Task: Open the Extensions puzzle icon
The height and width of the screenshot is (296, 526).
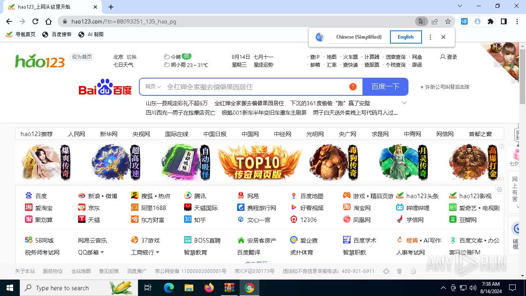Action: click(x=490, y=21)
